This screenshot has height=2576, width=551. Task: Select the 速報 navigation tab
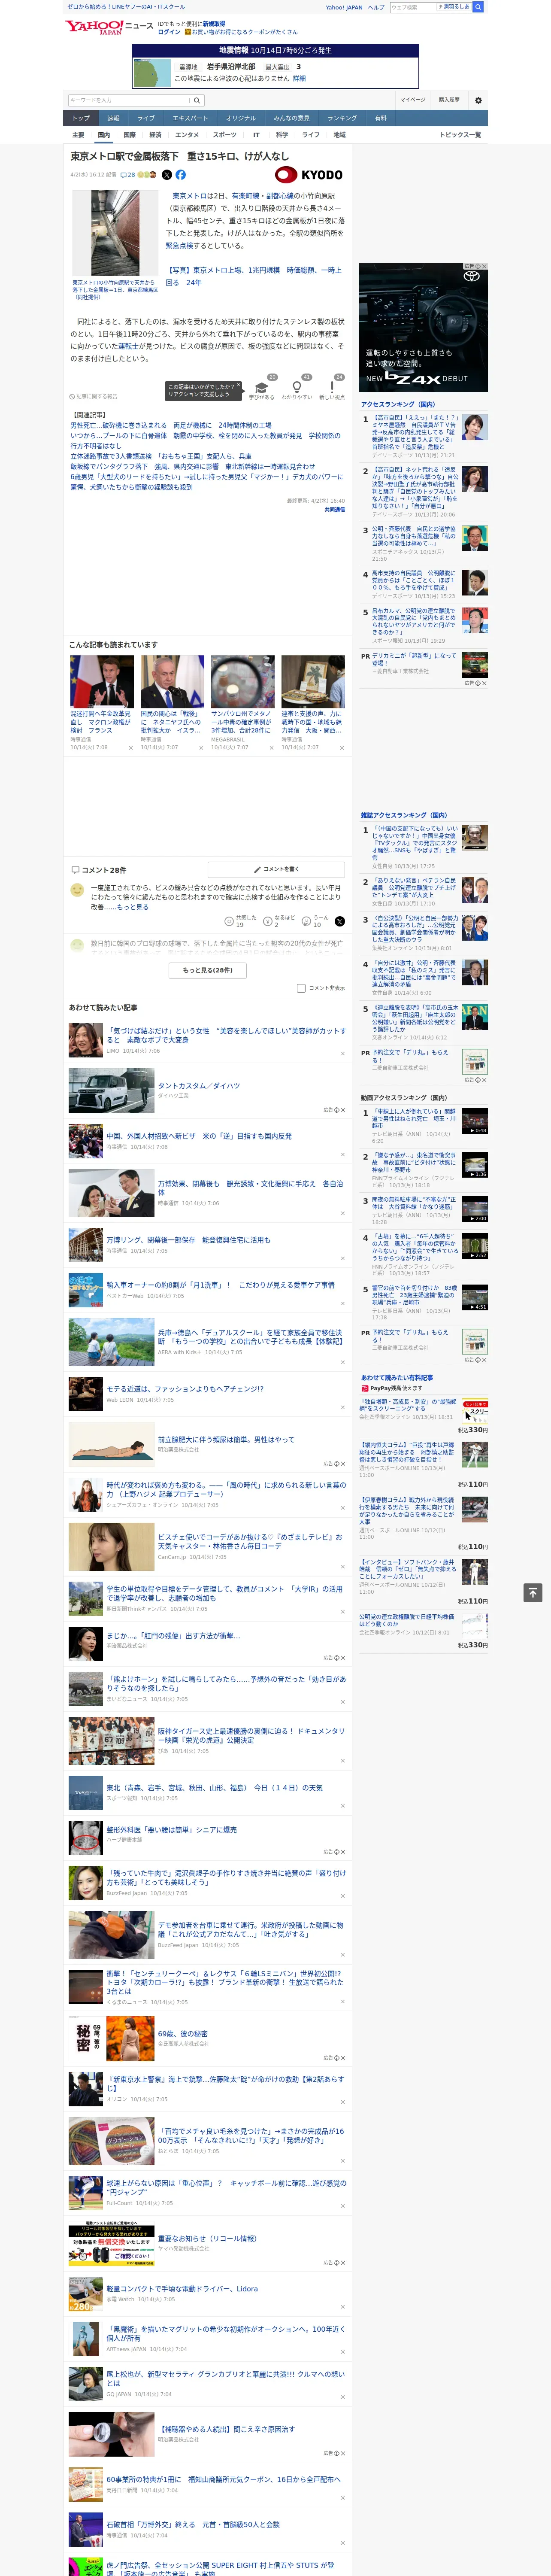[113, 118]
